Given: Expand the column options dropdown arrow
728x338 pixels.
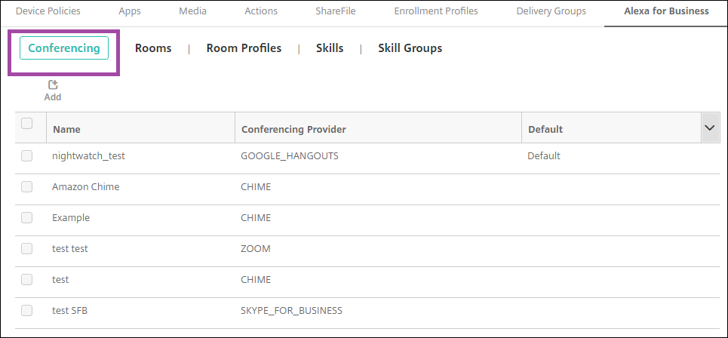Looking at the screenshot, I should (x=709, y=128).
